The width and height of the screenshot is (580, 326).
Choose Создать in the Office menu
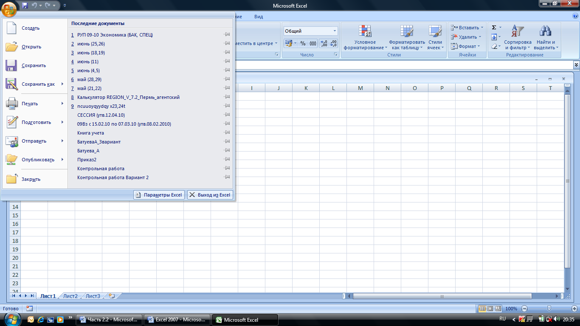click(35, 28)
